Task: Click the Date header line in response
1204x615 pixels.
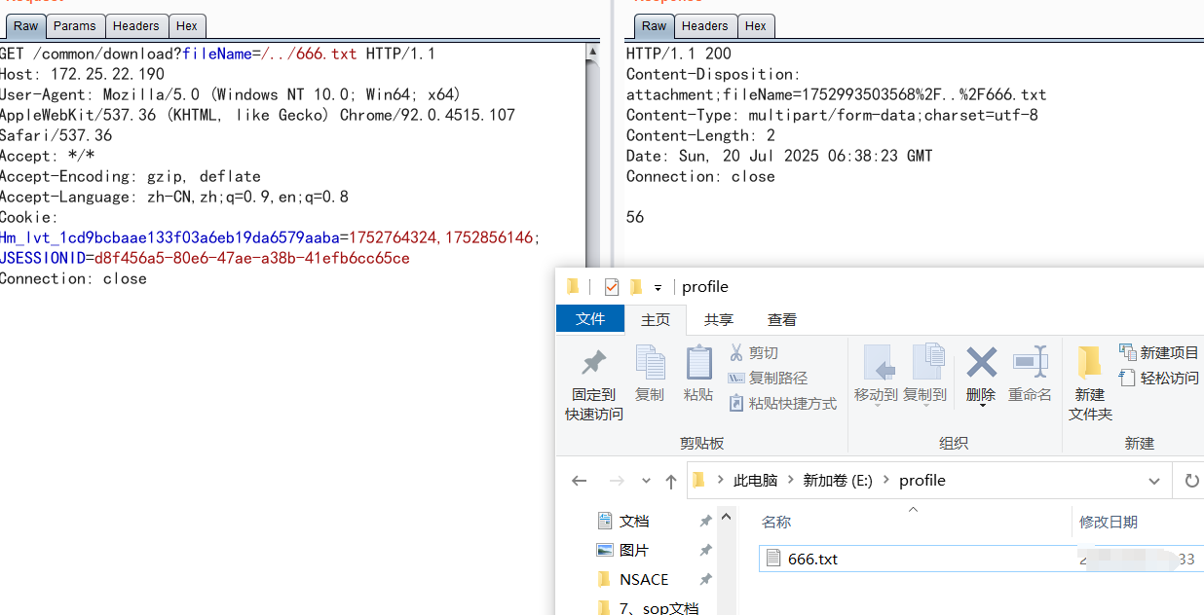Action: point(779,156)
